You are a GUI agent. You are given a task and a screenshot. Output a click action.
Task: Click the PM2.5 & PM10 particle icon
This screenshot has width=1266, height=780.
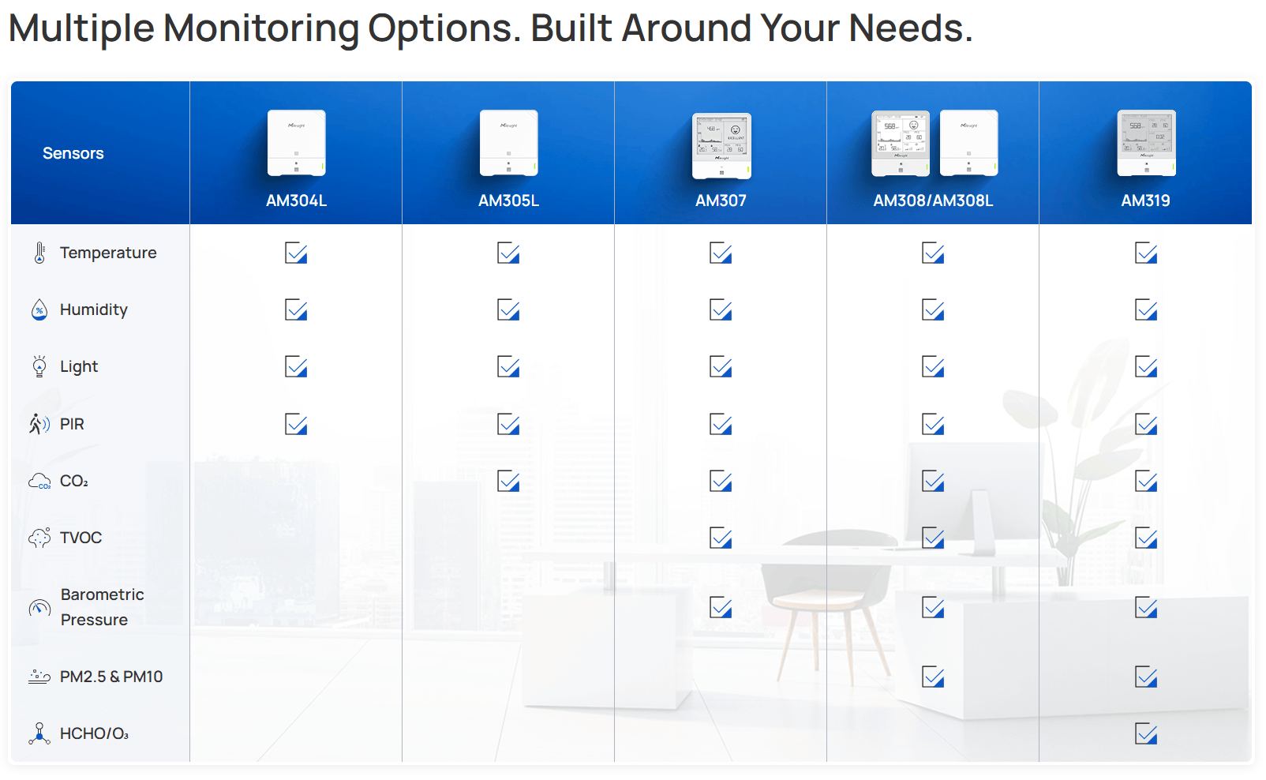click(39, 677)
